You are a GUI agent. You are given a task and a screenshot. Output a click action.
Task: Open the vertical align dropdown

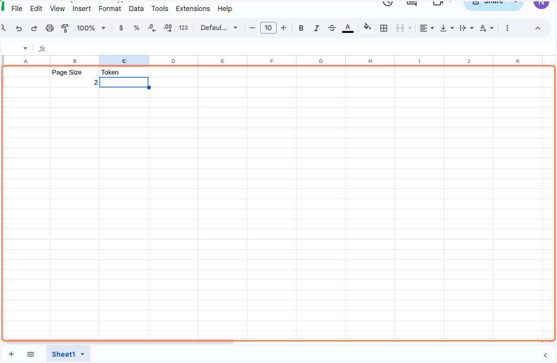click(447, 28)
